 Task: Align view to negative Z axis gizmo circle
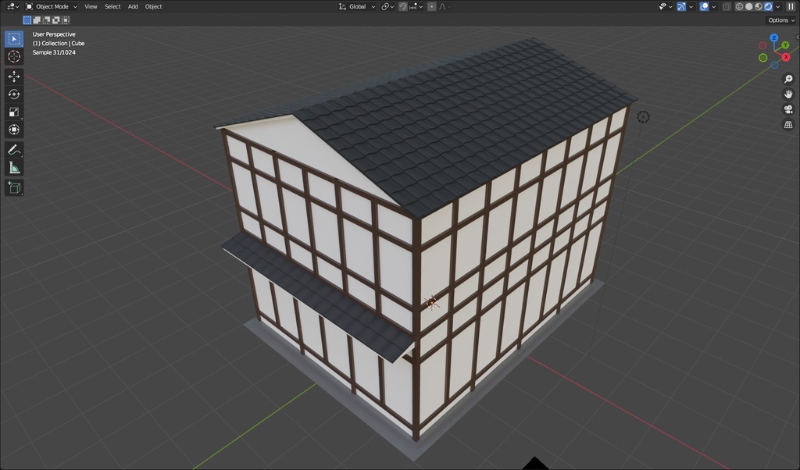point(774,66)
